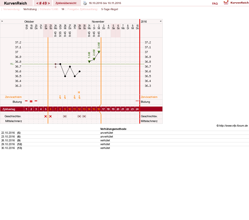
Task: Click the cervical mucus S+ symbol on day 9
Action: click(65, 97)
